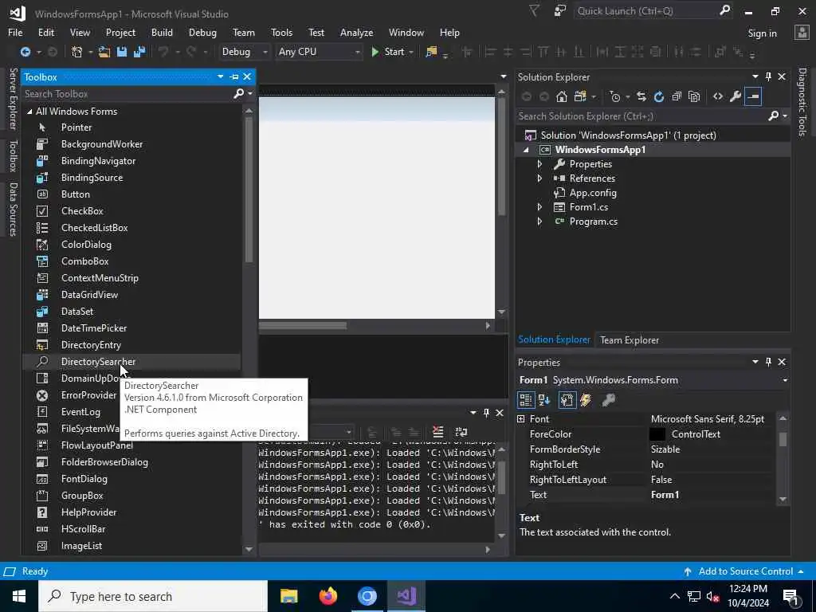Viewport: 816px width, 612px height.
Task: Click Sync with Active Document icon
Action: point(641,96)
